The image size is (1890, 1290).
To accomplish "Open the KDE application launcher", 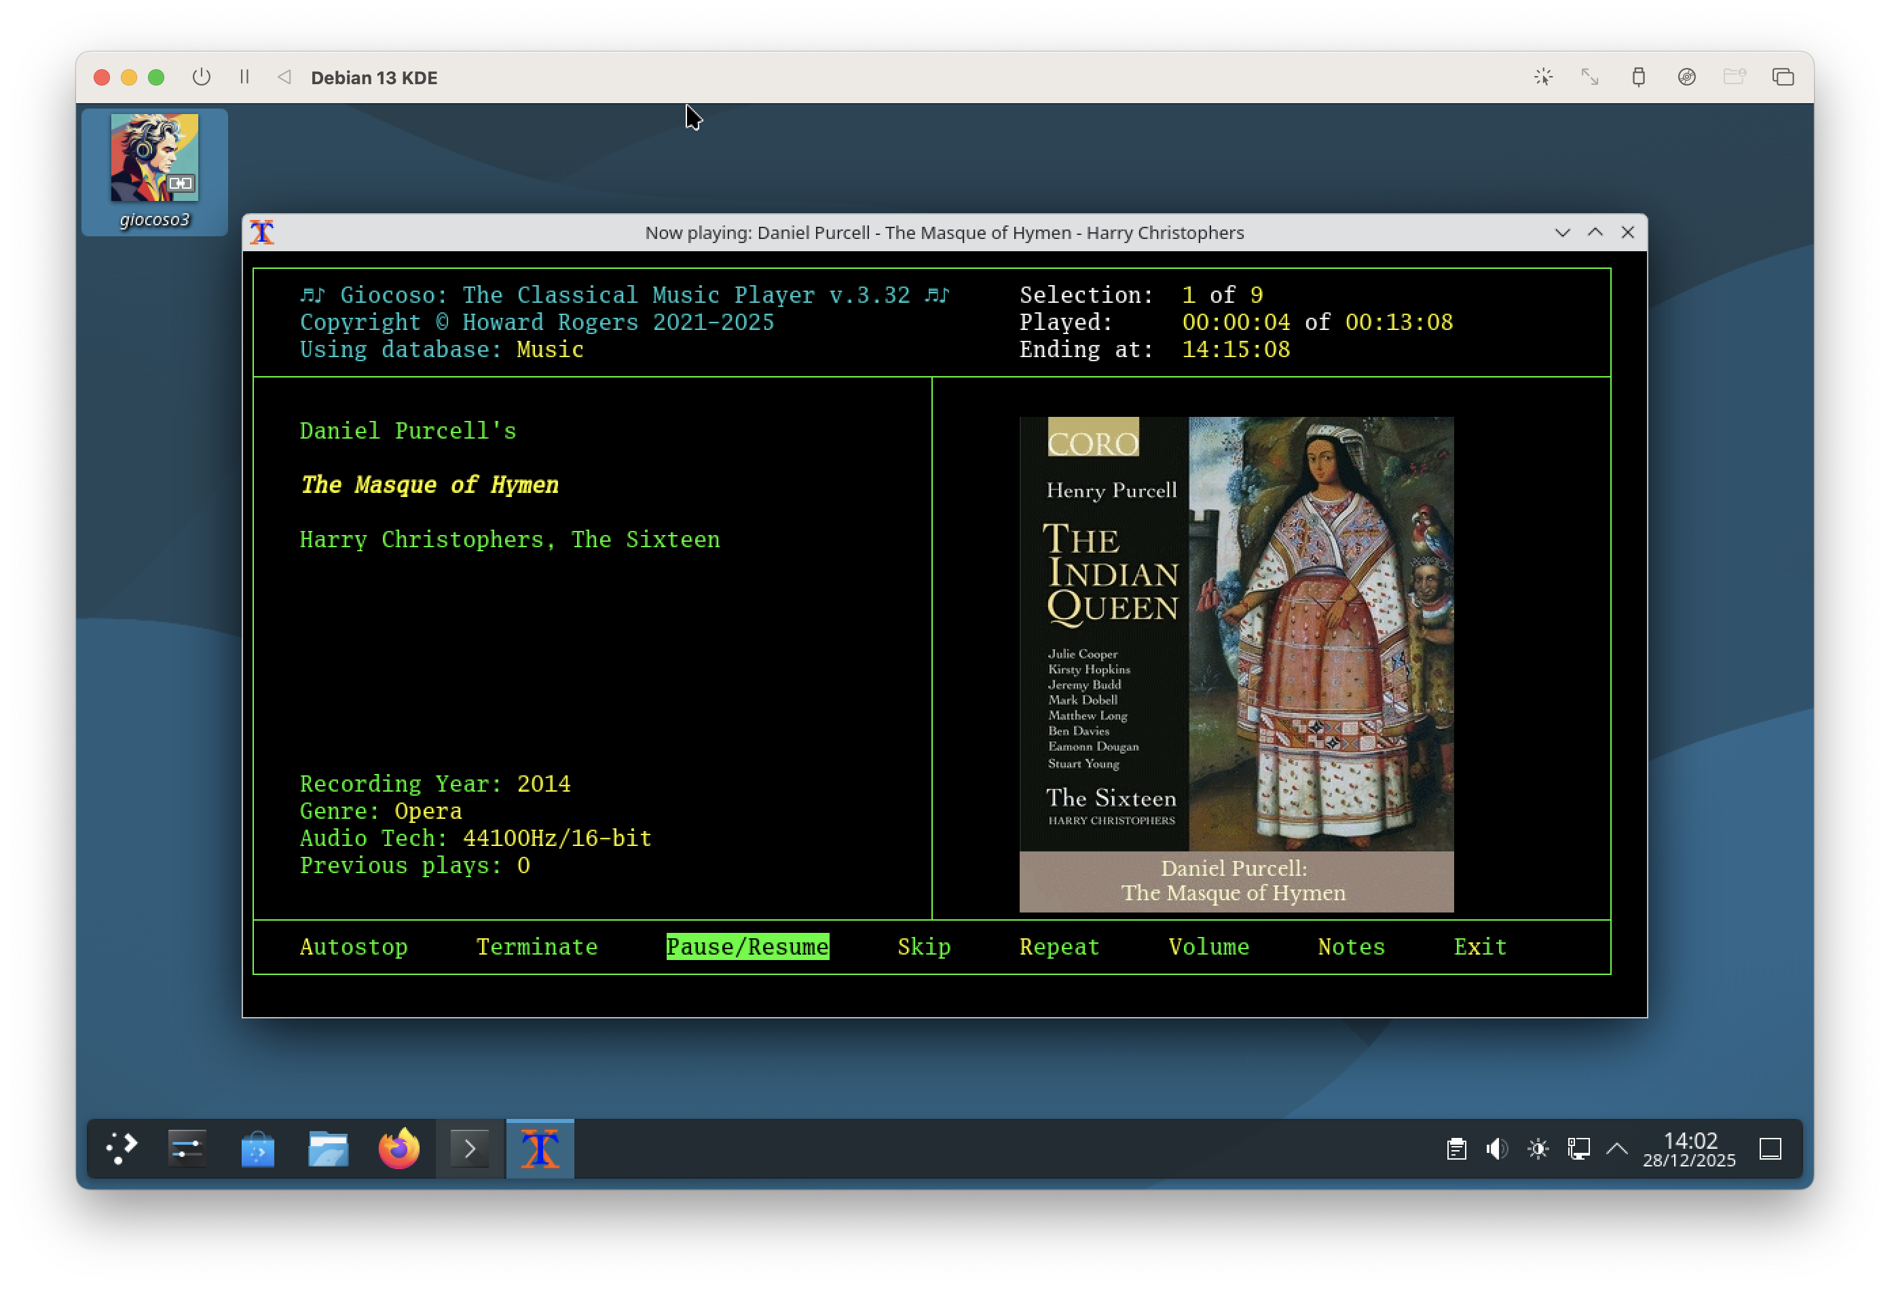I will [121, 1149].
